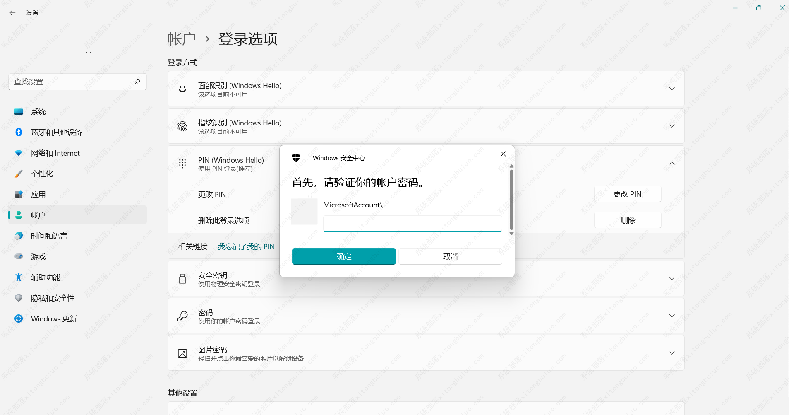Select the 蓝牙和其他设备 icon in sidebar

click(18, 132)
